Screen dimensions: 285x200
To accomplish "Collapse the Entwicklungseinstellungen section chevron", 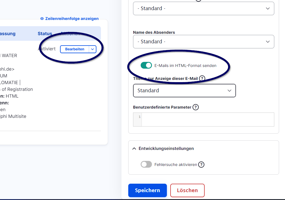I will pos(134,149).
